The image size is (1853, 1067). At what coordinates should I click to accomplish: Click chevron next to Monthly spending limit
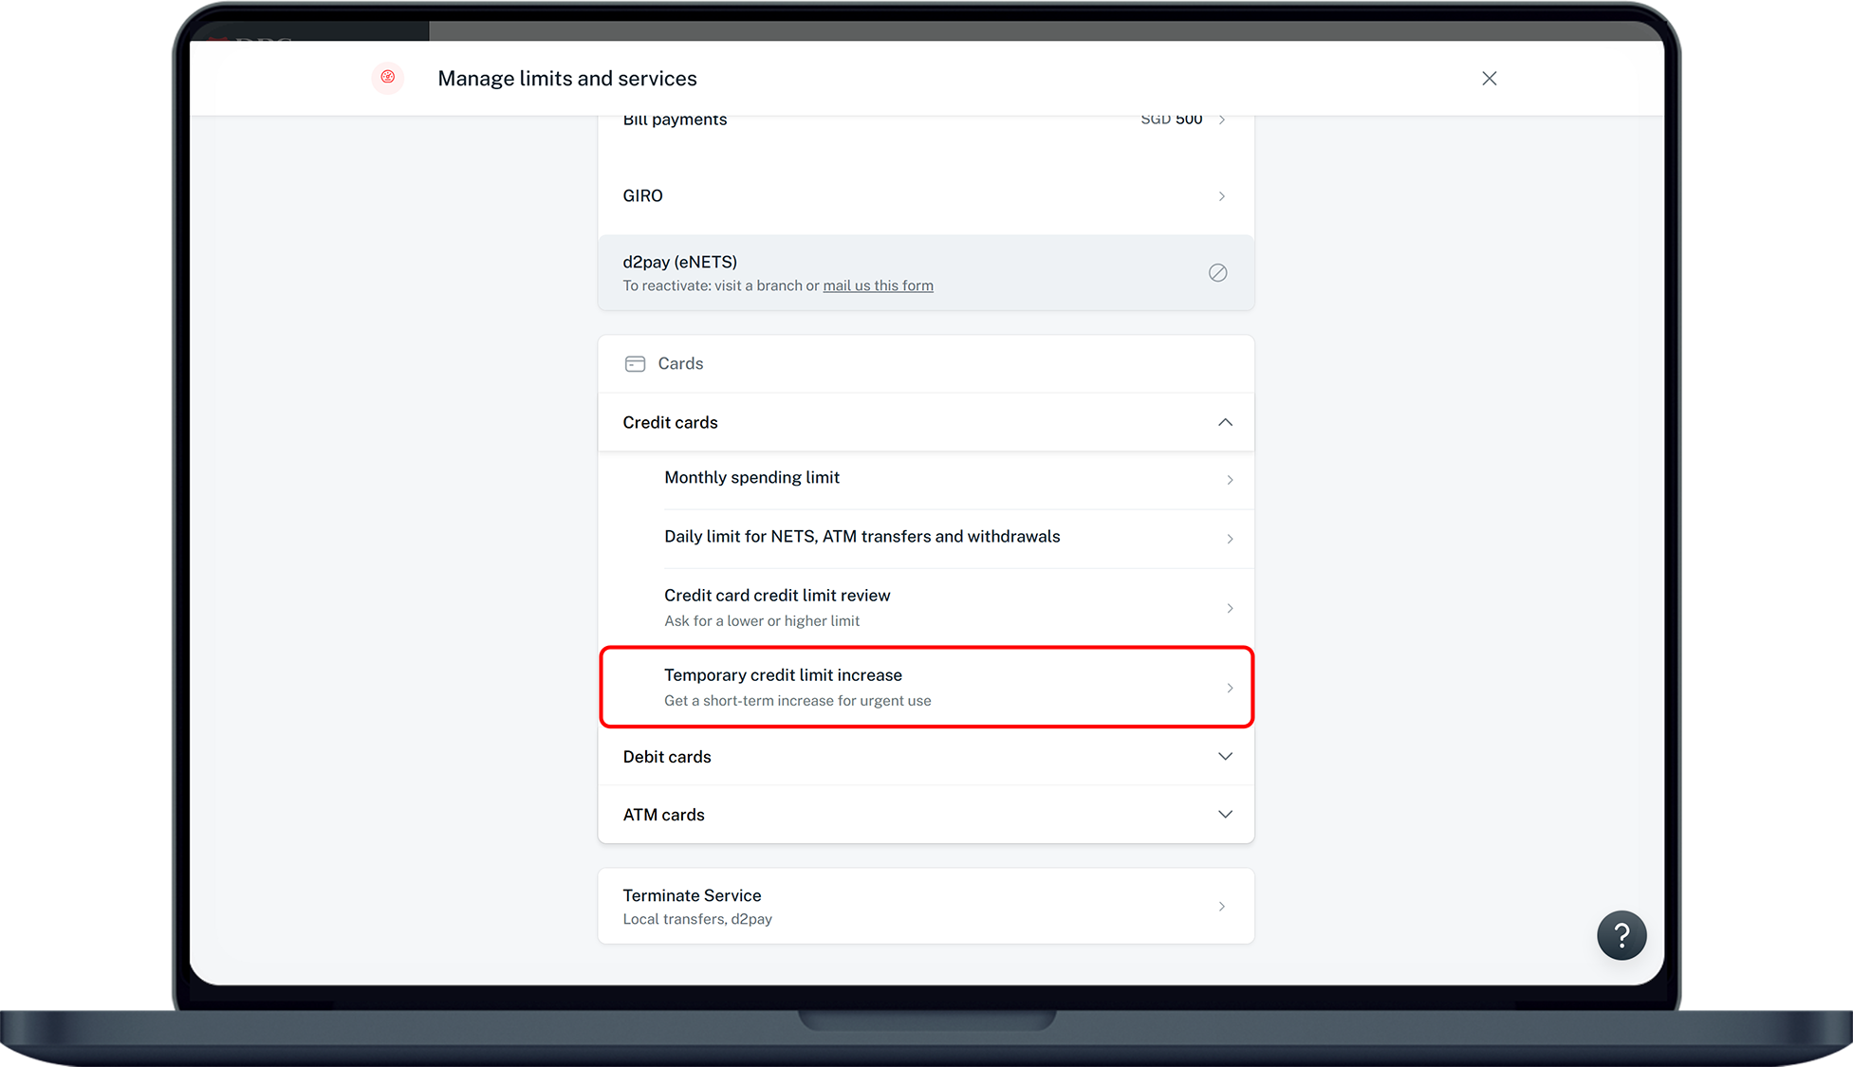(1230, 480)
